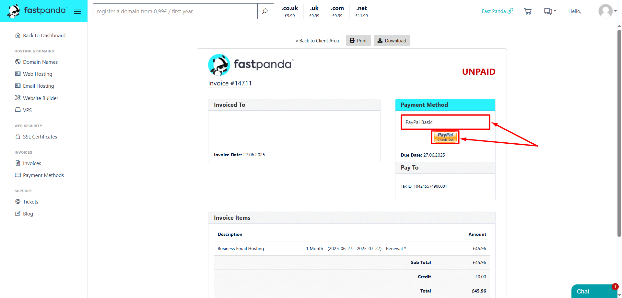The image size is (622, 298).
Task: Open Blog in sidebar
Action: tap(24, 214)
